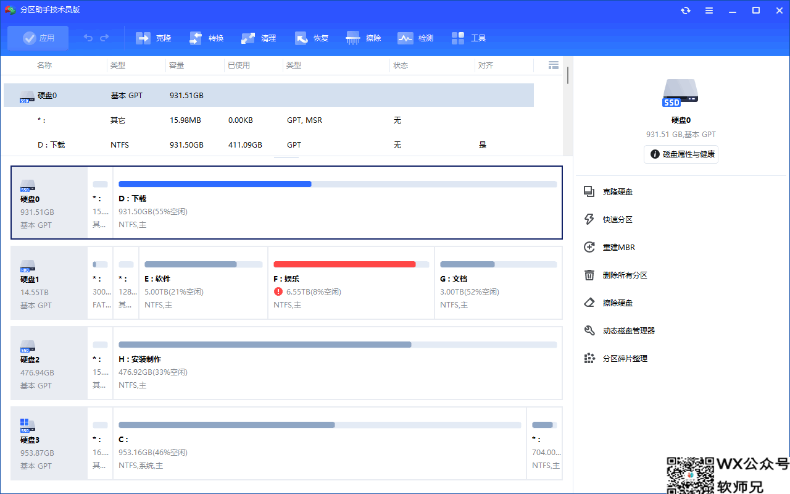Open the 擦除 (Wipe) tool
The width and height of the screenshot is (790, 494).
pos(364,38)
